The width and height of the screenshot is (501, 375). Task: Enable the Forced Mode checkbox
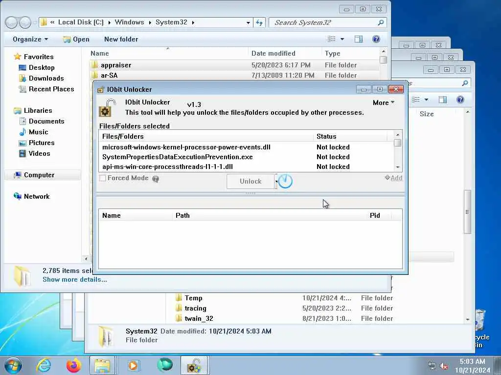(103, 178)
